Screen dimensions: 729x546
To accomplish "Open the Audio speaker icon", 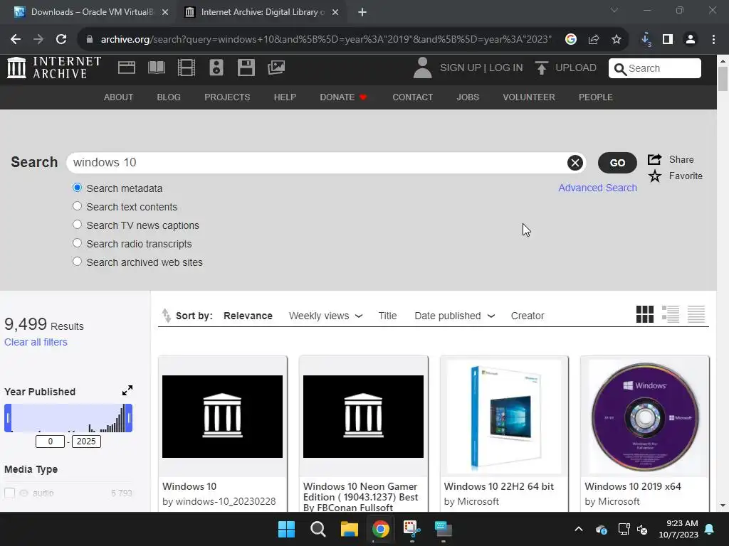I will click(216, 68).
